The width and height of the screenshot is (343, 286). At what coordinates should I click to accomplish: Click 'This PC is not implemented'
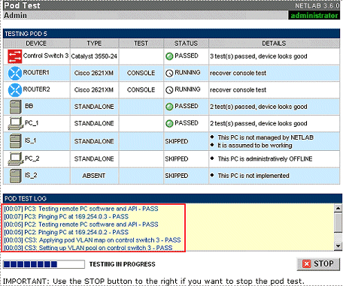pos(253,176)
